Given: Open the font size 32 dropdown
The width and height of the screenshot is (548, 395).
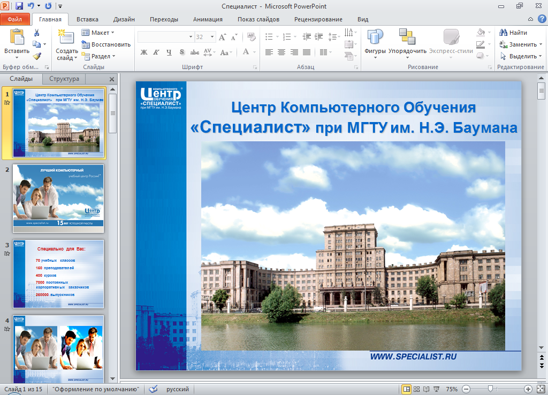Looking at the screenshot, I should pos(212,37).
